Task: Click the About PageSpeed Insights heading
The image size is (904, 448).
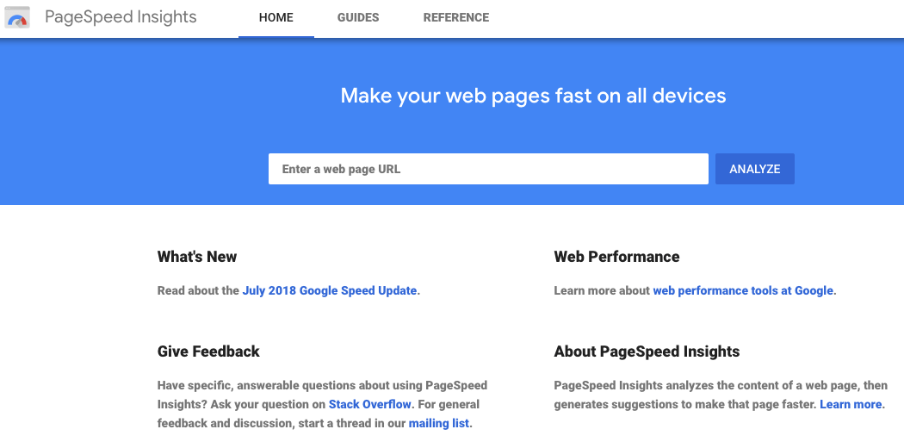Action: tap(647, 352)
